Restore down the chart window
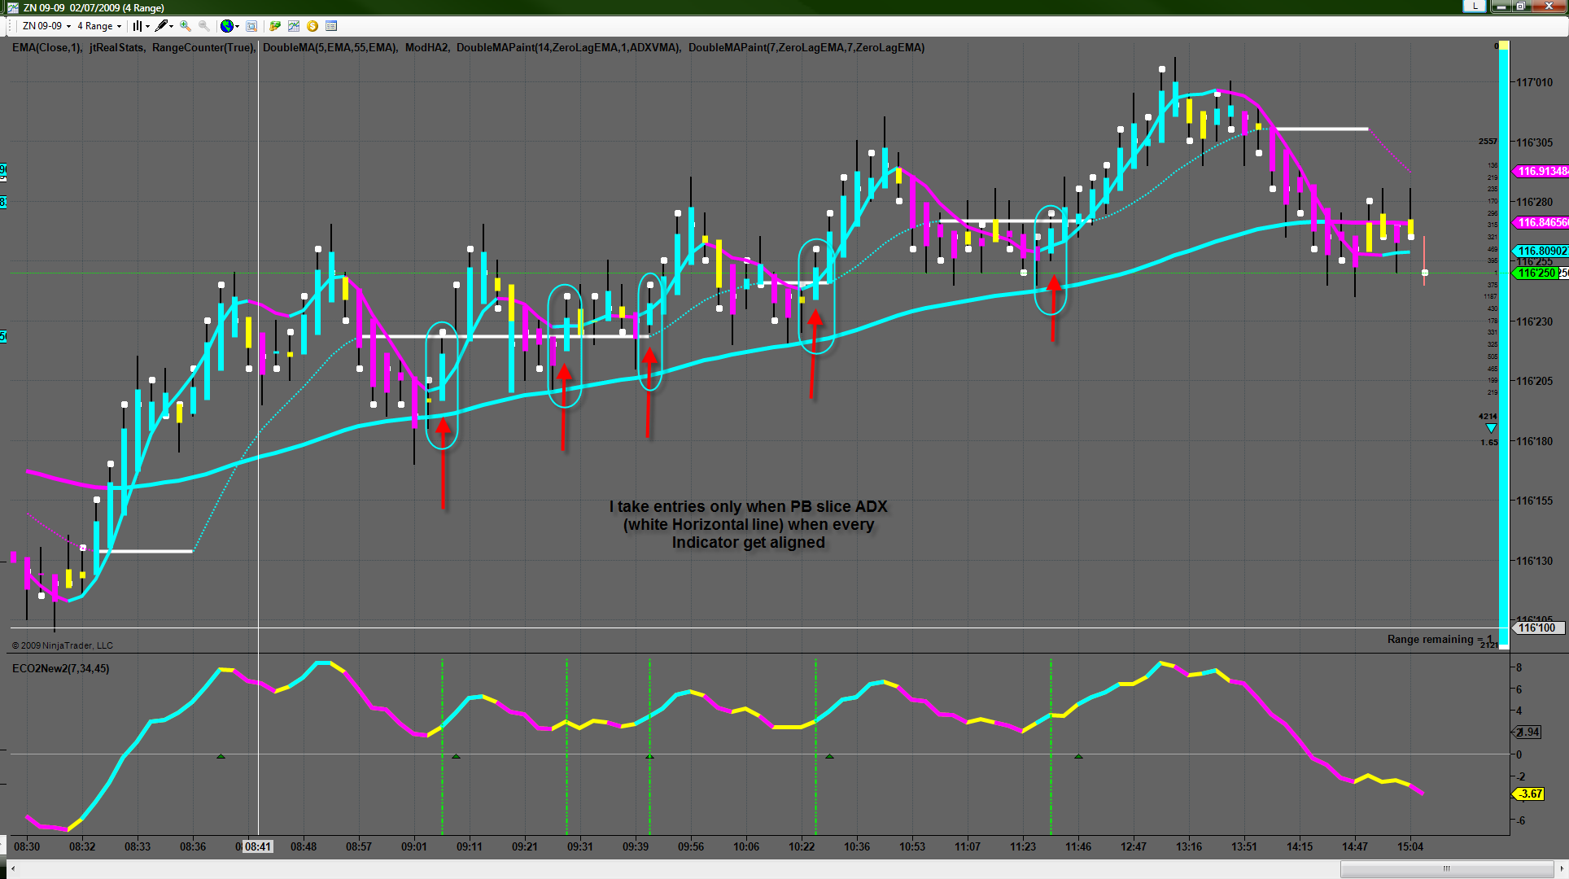Viewport: 1569px width, 879px height. (x=1520, y=7)
